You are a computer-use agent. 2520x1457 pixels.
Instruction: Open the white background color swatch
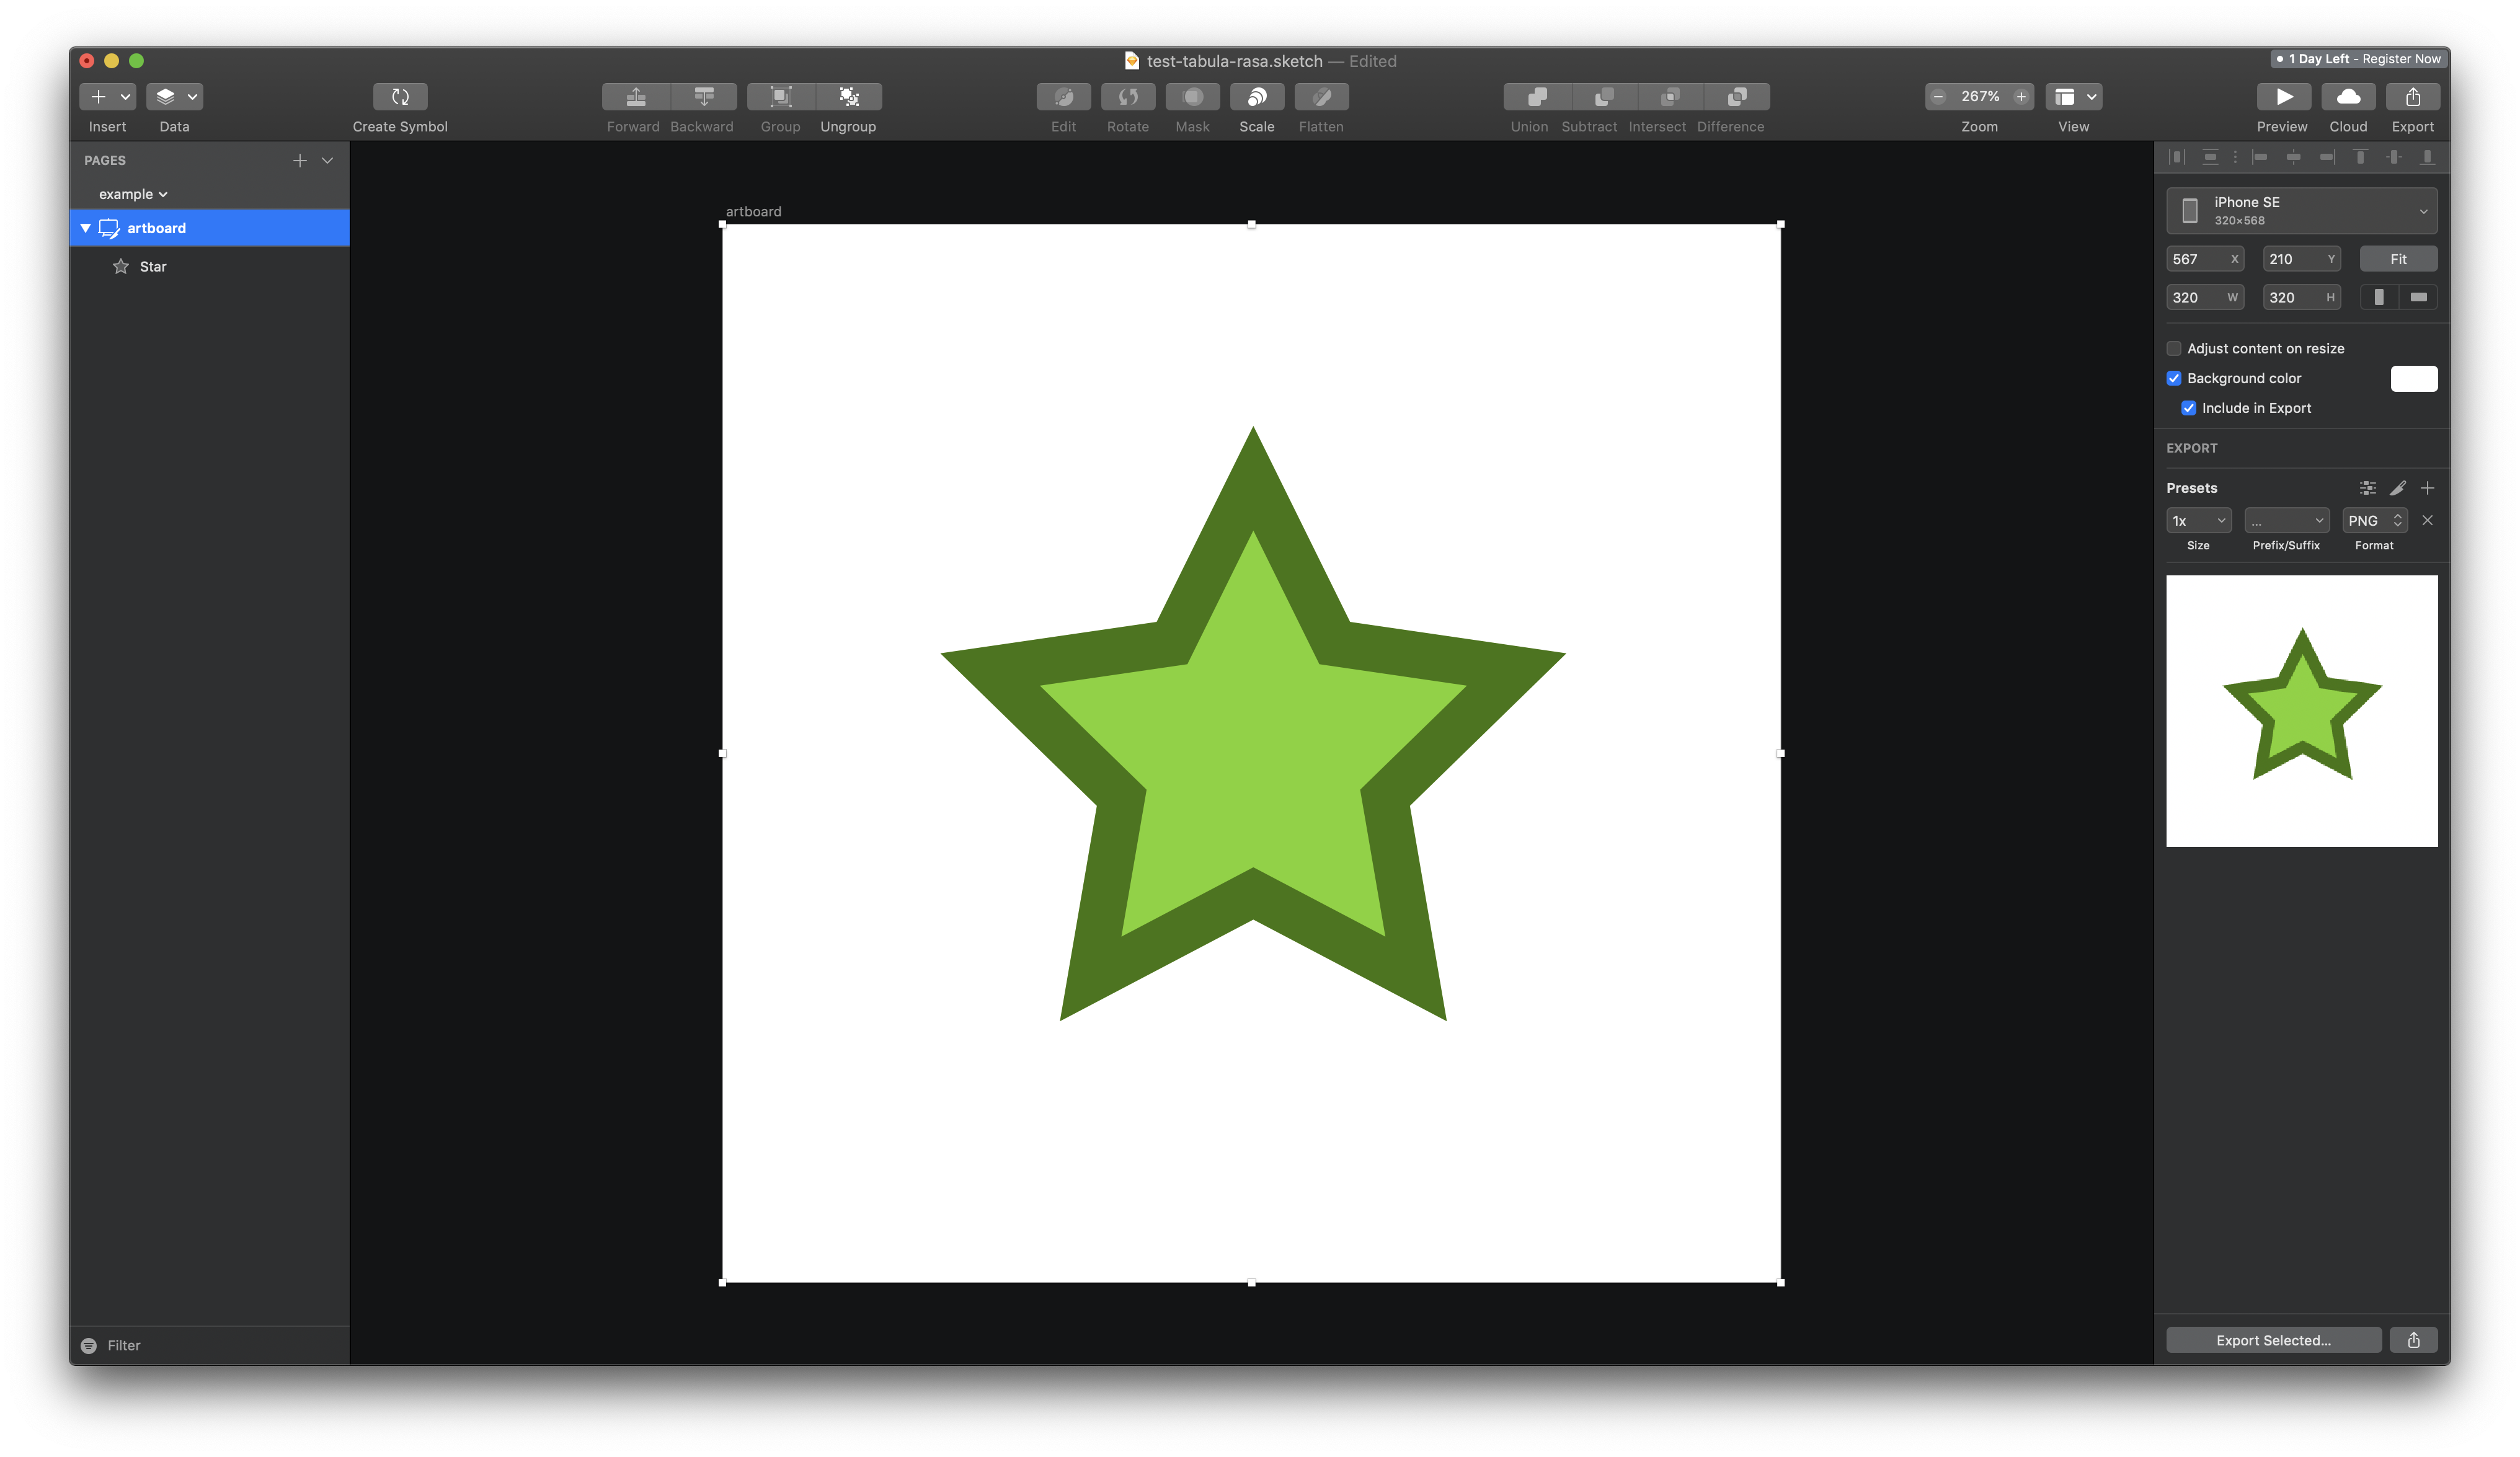point(2413,378)
